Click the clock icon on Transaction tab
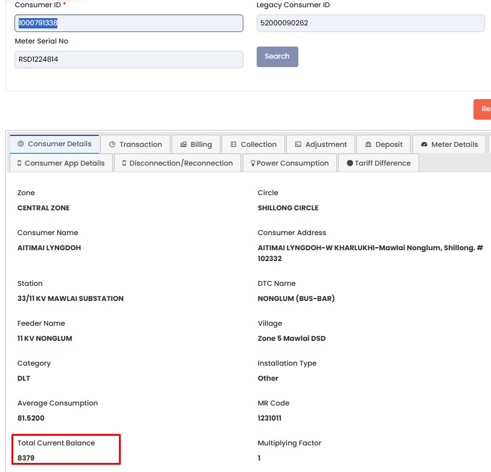 click(x=112, y=144)
